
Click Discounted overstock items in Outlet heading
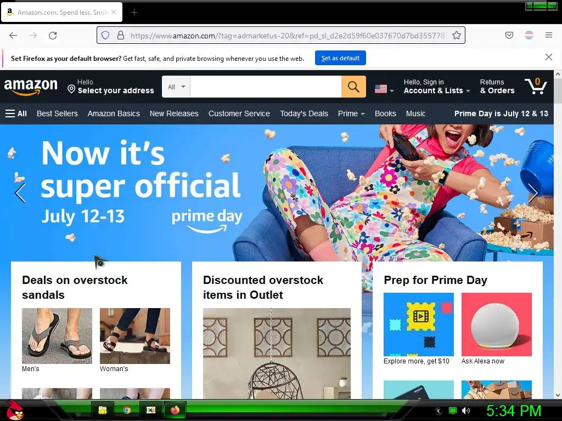(263, 287)
